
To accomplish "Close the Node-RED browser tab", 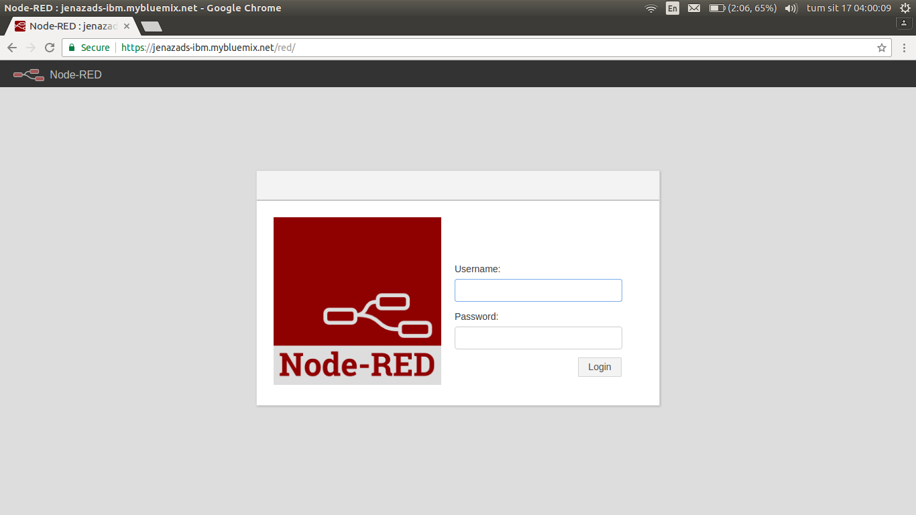I will coord(127,26).
